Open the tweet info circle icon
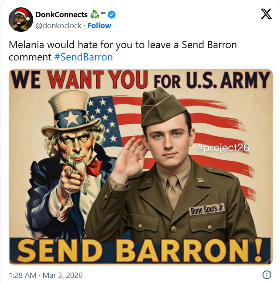280x284 pixels. point(267,275)
